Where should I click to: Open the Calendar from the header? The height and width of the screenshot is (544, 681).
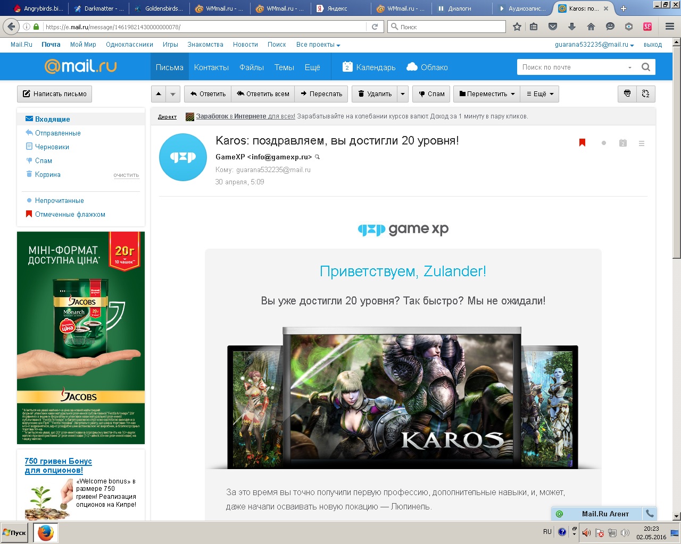point(369,67)
